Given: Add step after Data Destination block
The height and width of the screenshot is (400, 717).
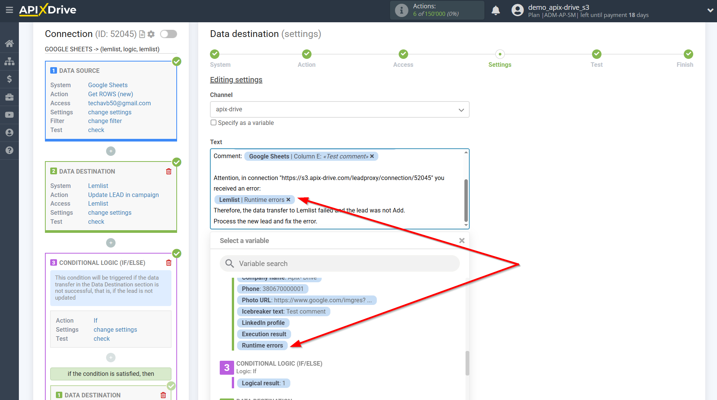Looking at the screenshot, I should [x=111, y=243].
